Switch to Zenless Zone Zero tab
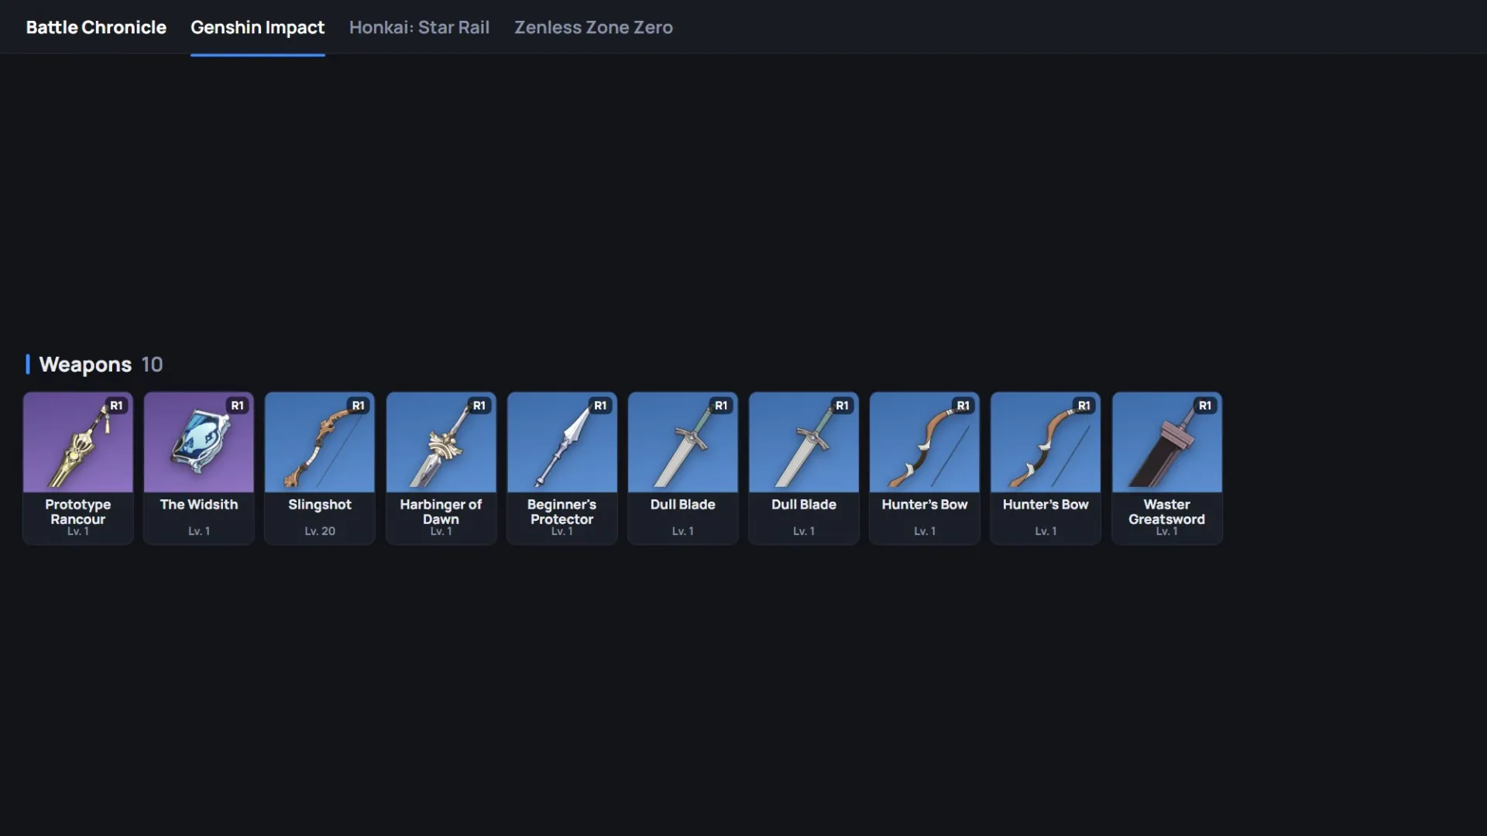 click(593, 27)
